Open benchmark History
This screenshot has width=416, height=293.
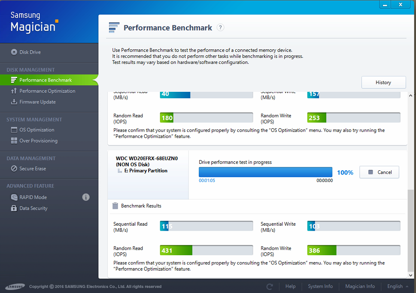coord(383,82)
